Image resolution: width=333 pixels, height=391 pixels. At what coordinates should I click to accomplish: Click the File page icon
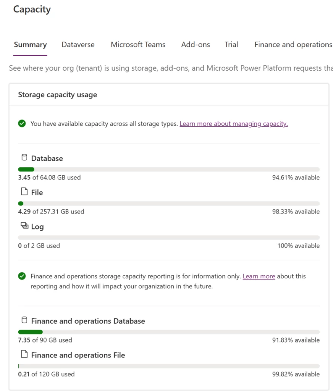point(24,192)
